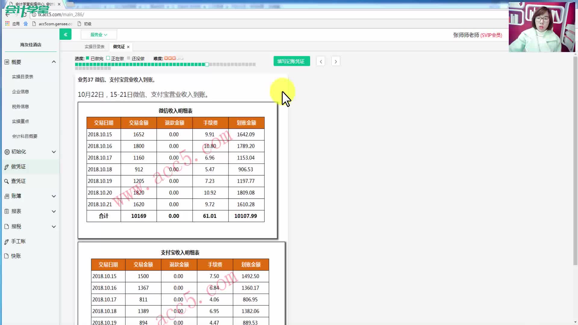This screenshot has width=578, height=325.
Task: Click the site info icon in address bar
Action: tap(34, 14)
